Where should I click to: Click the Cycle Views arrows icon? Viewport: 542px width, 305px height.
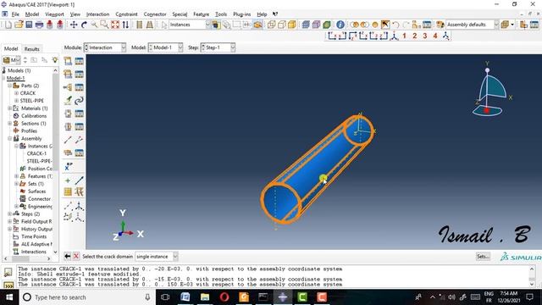pyautogui.click(x=125, y=25)
